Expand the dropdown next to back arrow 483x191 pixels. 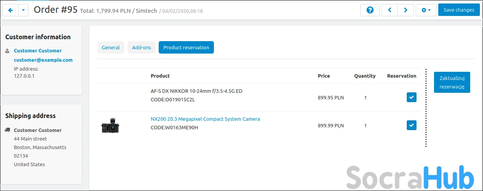pyautogui.click(x=23, y=10)
